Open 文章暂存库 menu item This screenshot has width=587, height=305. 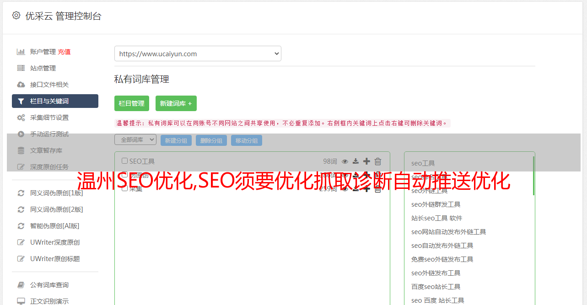coord(46,150)
